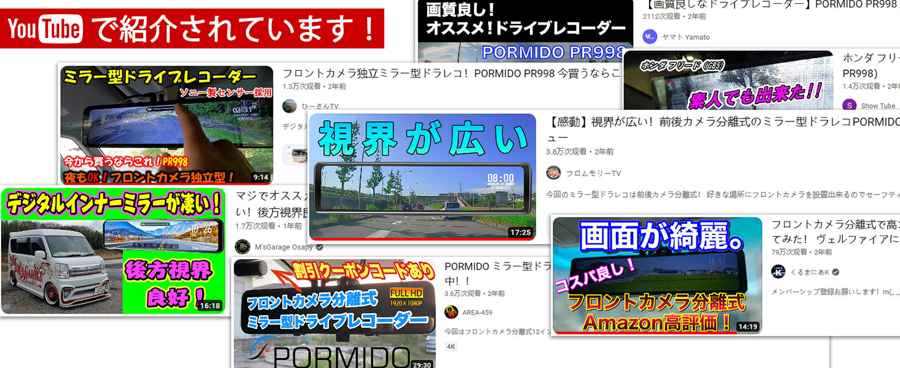The height and width of the screenshot is (368, 900).
Task: Visit the ひーさんTV channel name
Action: pyautogui.click(x=320, y=107)
